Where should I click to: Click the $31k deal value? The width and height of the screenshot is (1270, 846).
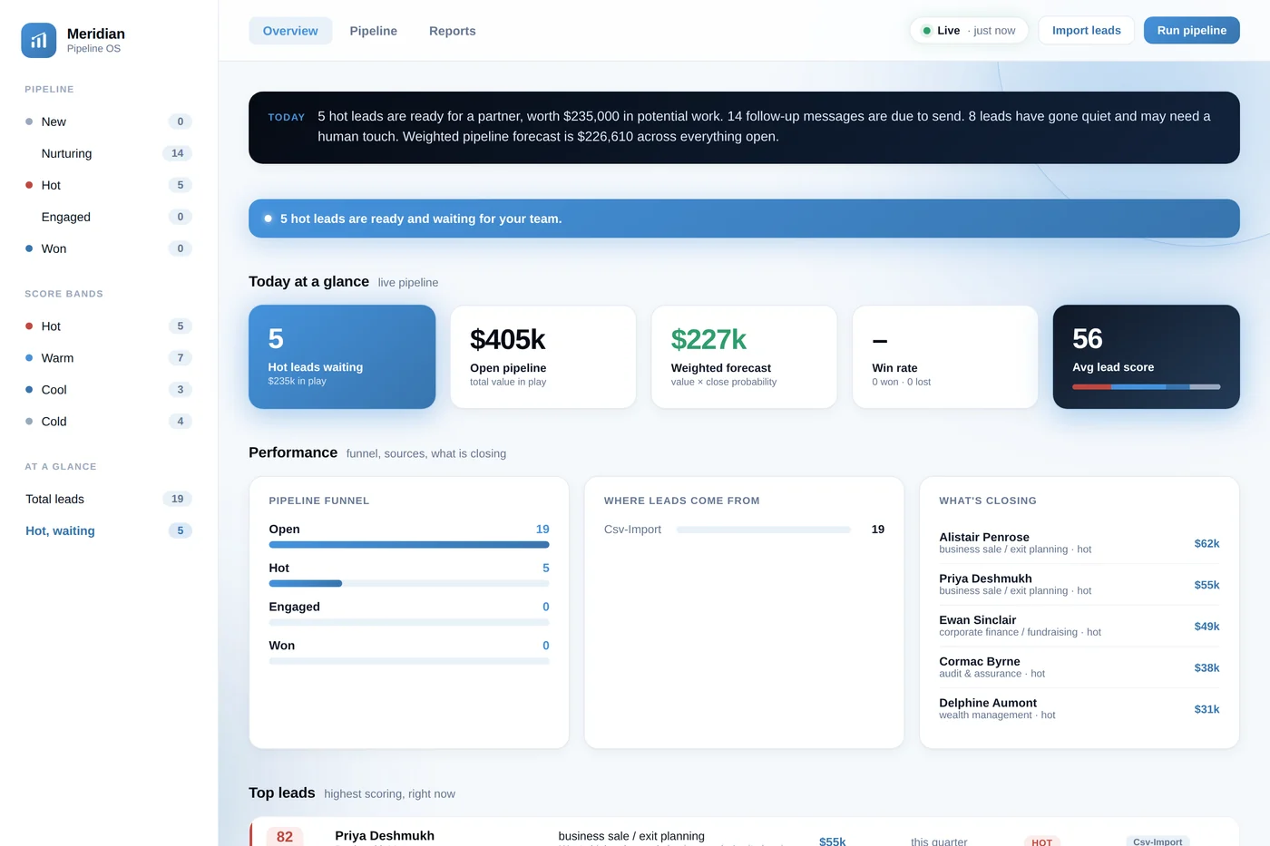pos(1206,710)
